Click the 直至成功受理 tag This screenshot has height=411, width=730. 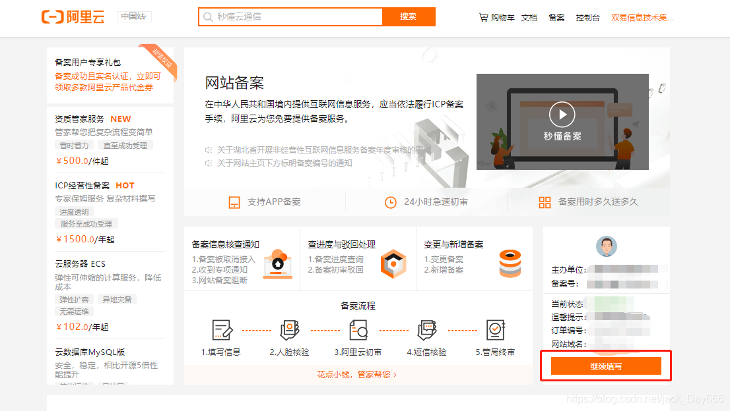pos(125,146)
